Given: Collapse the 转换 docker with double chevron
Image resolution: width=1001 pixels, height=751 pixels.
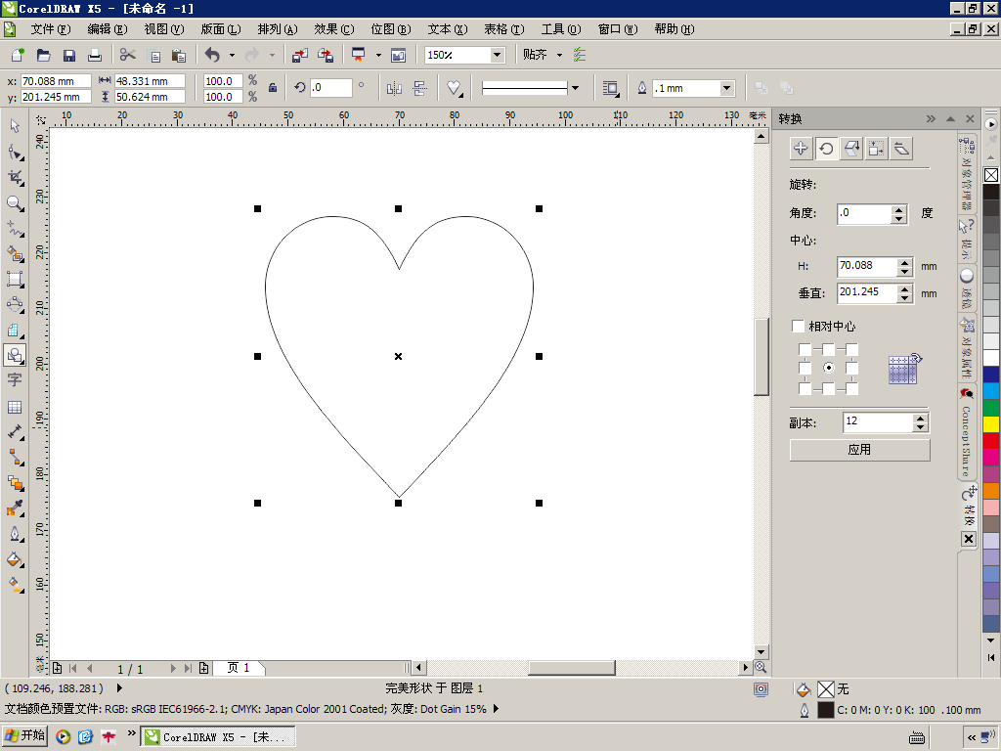Looking at the screenshot, I should point(931,118).
